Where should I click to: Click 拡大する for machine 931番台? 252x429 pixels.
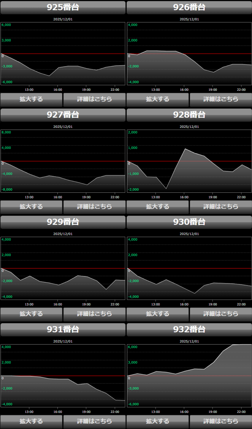(31, 421)
